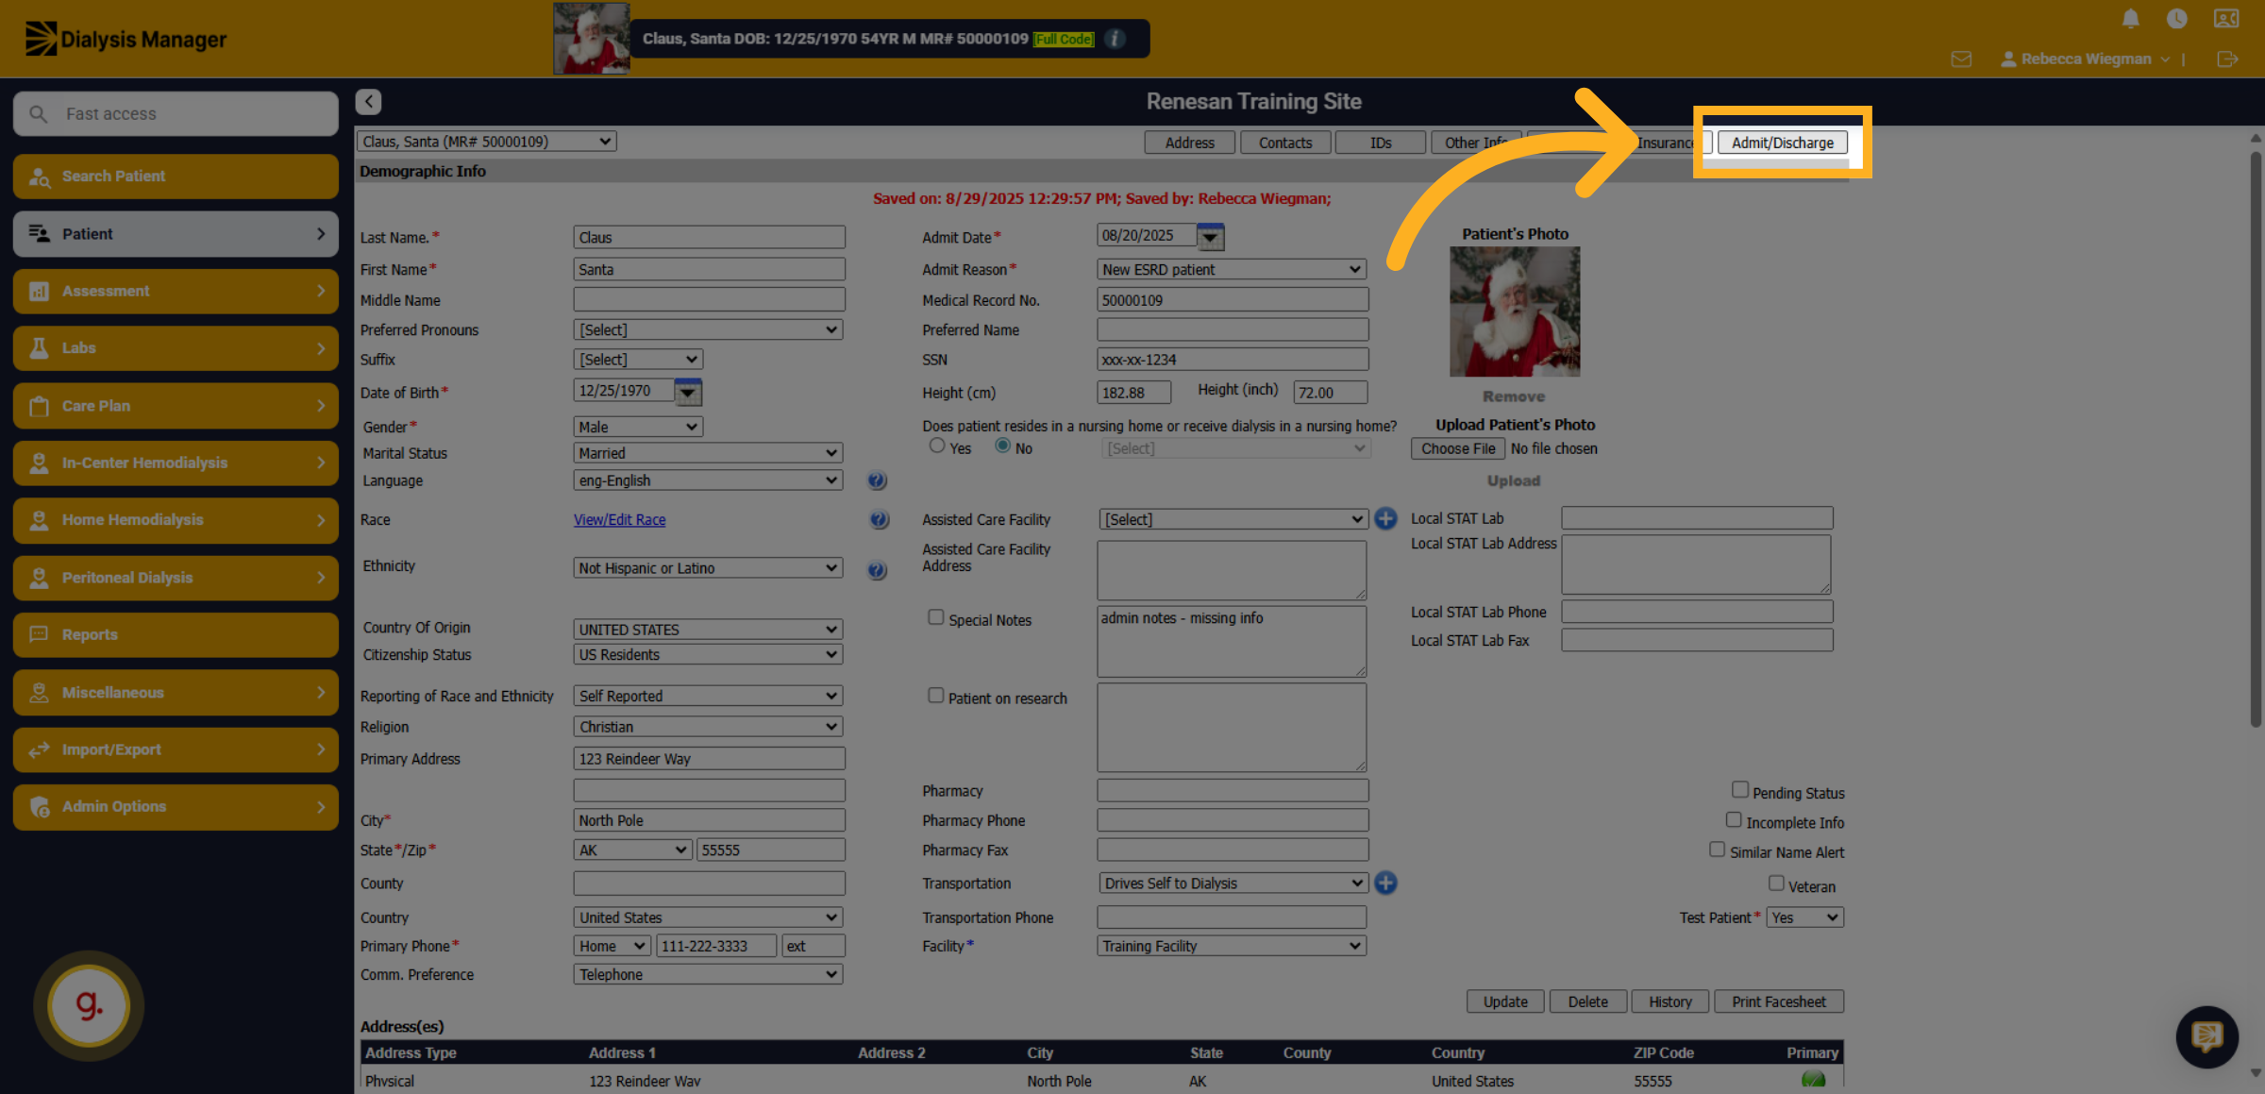The height and width of the screenshot is (1094, 2265).
Task: Open chat support bubble icon
Action: pos(2206,1036)
